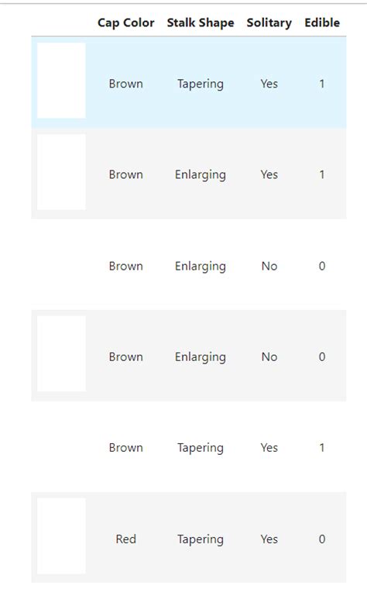Click thumbnail of Brown Enlarging Yes row
This screenshot has width=367, height=592.
pyautogui.click(x=61, y=172)
